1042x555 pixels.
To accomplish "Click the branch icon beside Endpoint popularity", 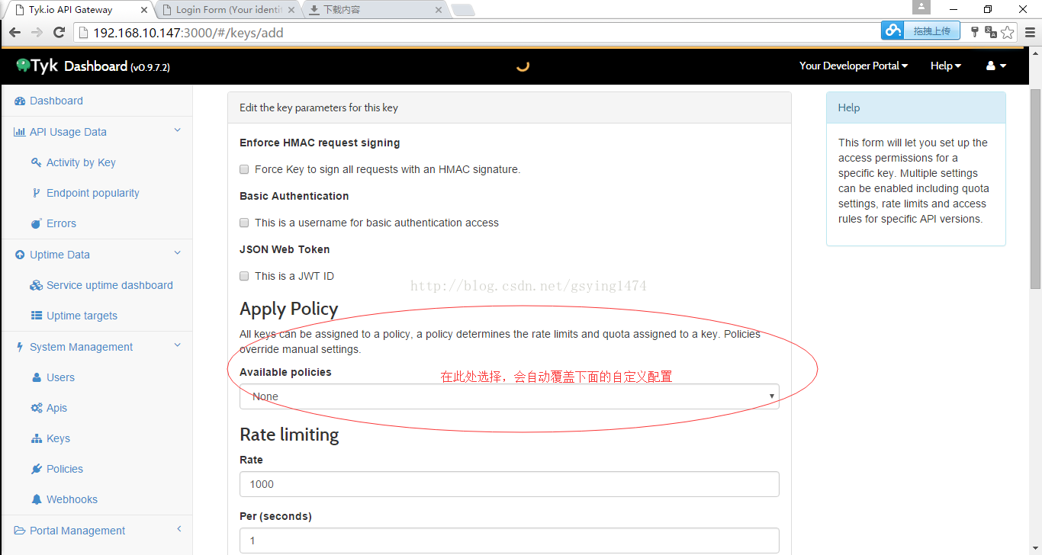I will [x=36, y=193].
